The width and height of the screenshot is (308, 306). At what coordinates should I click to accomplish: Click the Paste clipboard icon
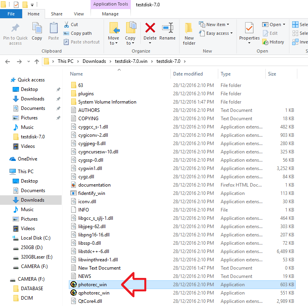(x=53, y=28)
